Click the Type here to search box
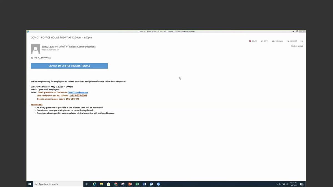333x187 pixels. point(58,184)
